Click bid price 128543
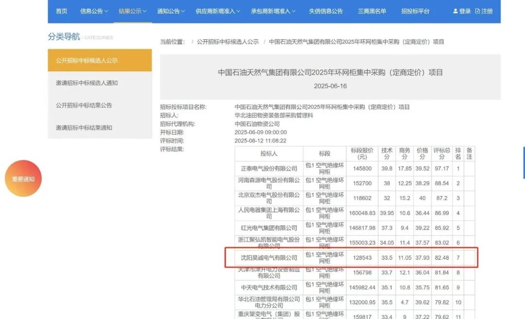This screenshot has width=525, height=319. point(362,258)
